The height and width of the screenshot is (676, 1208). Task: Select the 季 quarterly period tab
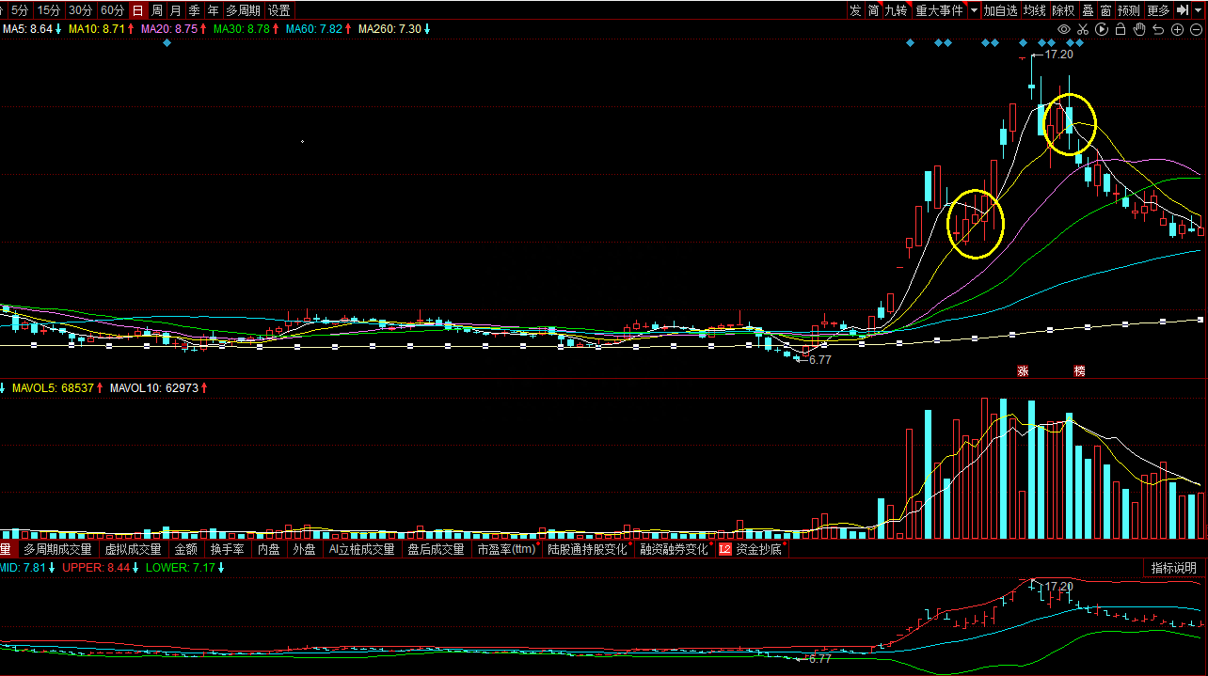point(195,10)
